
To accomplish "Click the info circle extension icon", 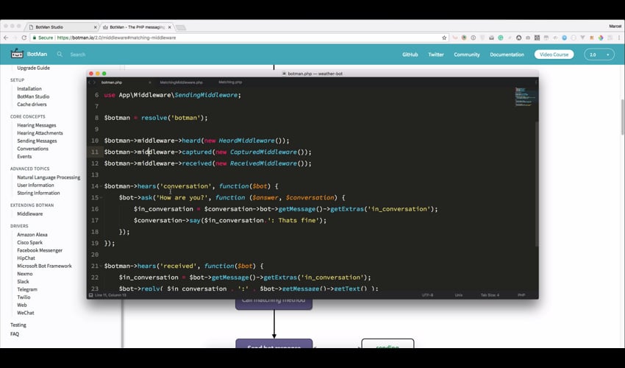I will (473, 38).
